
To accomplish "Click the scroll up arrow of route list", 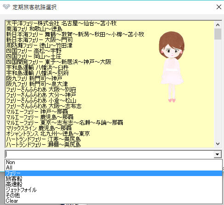I will 218,25.
